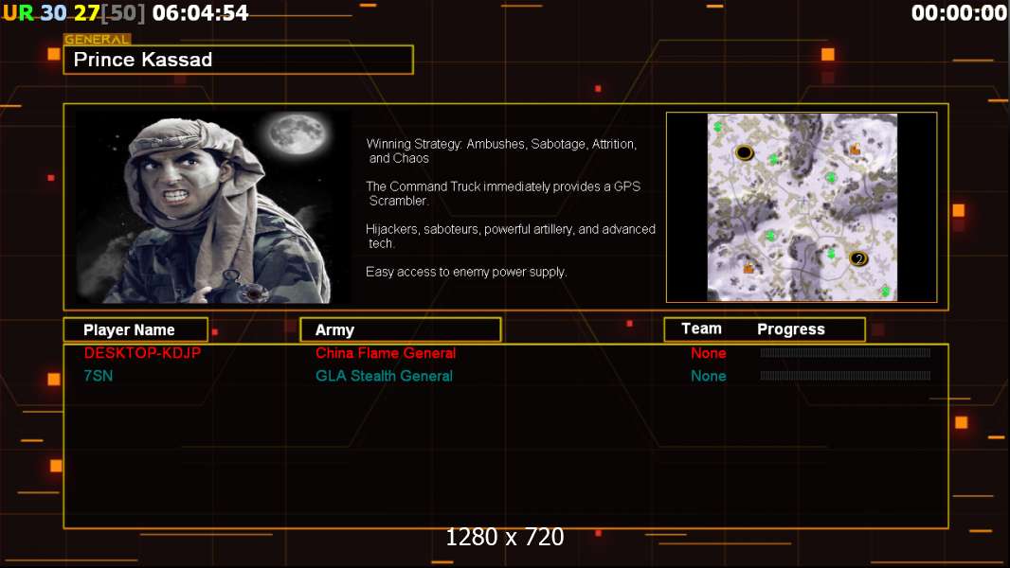This screenshot has height=568, width=1010.
Task: Click the green supply icon in minimap's top-left corner
Action: 717,127
